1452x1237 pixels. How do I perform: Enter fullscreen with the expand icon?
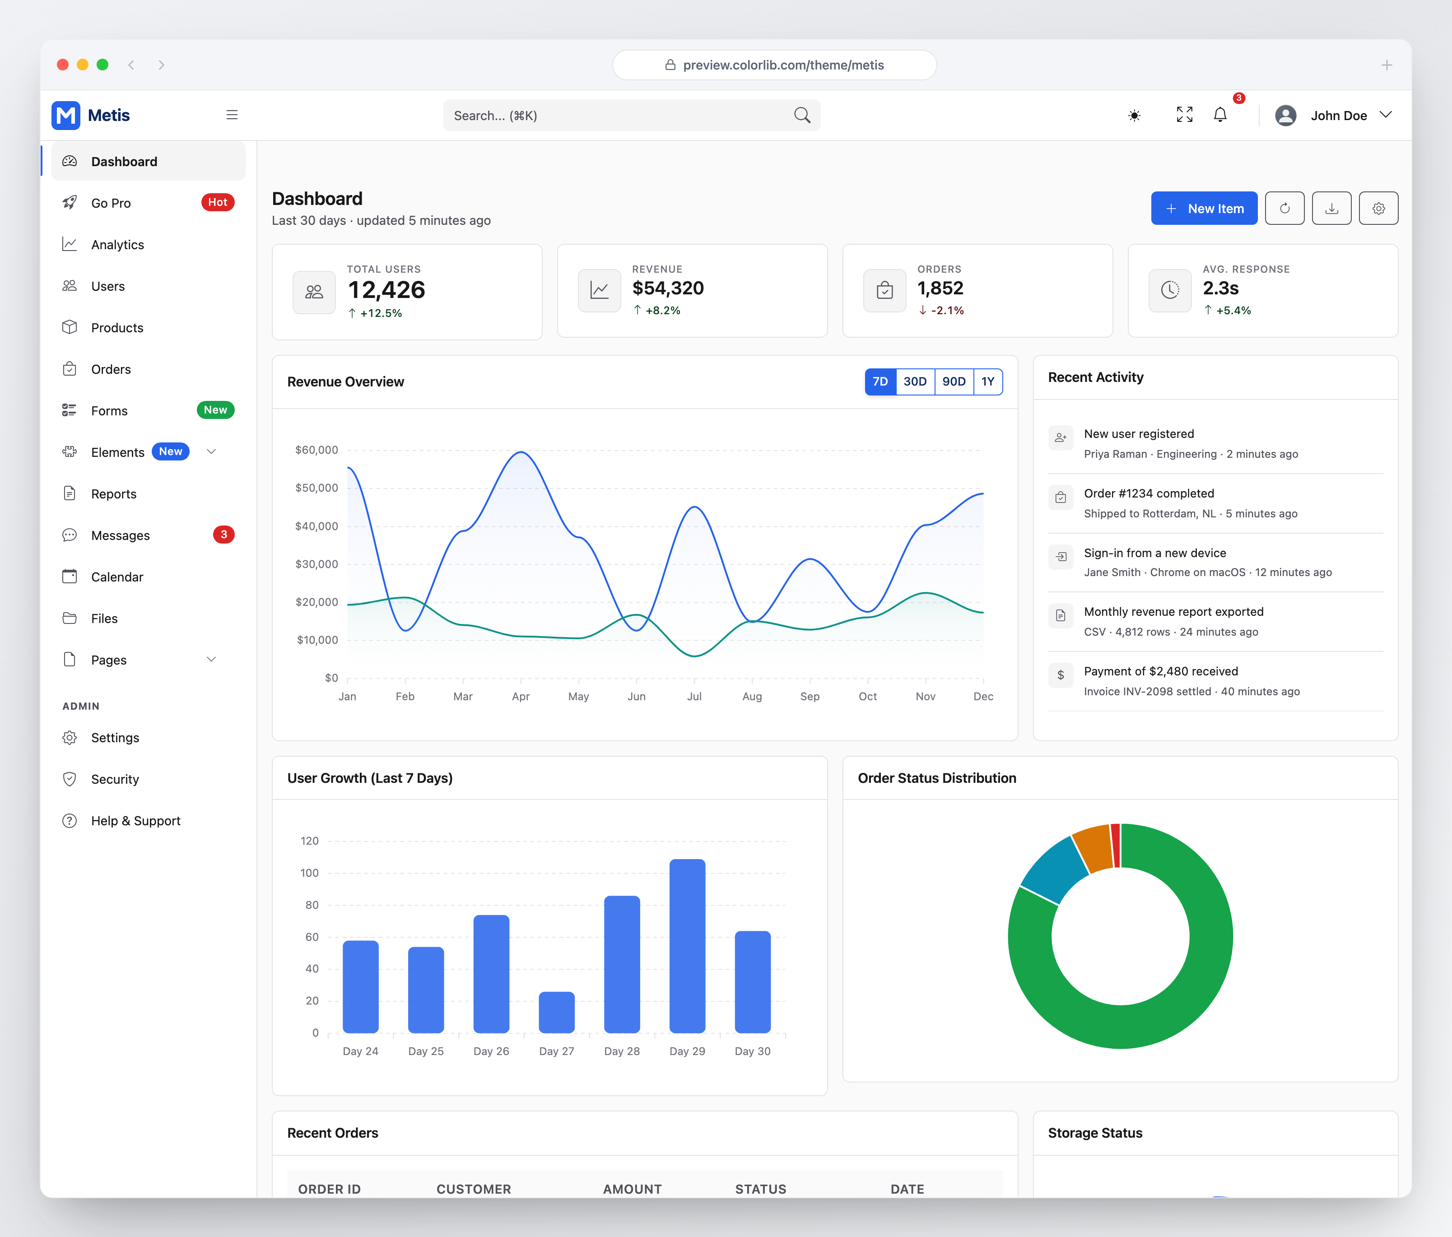coord(1184,115)
